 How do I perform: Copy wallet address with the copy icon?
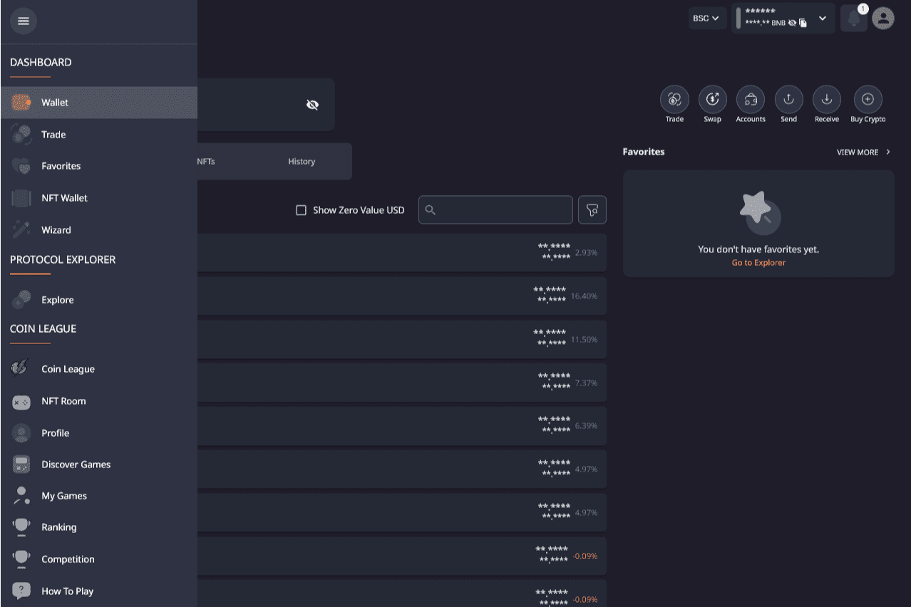(x=803, y=23)
